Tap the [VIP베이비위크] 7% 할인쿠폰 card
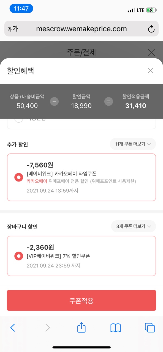The image size is (163, 352). pyautogui.click(x=81, y=256)
